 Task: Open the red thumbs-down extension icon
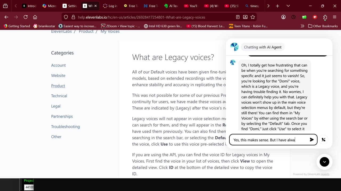point(315,17)
